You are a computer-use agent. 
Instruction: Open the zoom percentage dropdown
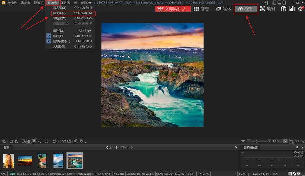[x=284, y=141]
